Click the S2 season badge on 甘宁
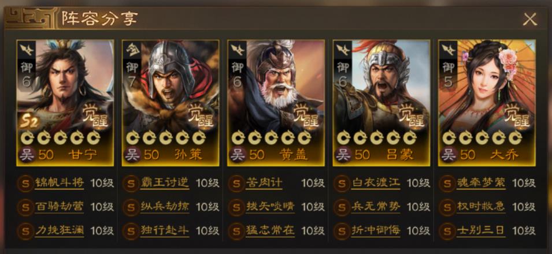Image resolution: width=552 pixels, height=254 pixels. pos(29,122)
